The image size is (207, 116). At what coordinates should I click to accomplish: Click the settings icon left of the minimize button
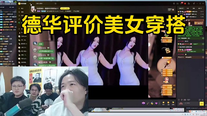[194, 4]
